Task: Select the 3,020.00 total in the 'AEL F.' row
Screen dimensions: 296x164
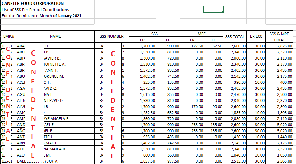Action: [279, 125]
